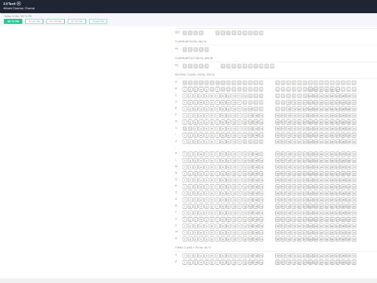This screenshot has height=283, width=377.
Task: Pick seat 6 in row O
Action: pyautogui.click(x=212, y=180)
